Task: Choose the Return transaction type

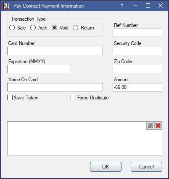Action: [x=83, y=28]
